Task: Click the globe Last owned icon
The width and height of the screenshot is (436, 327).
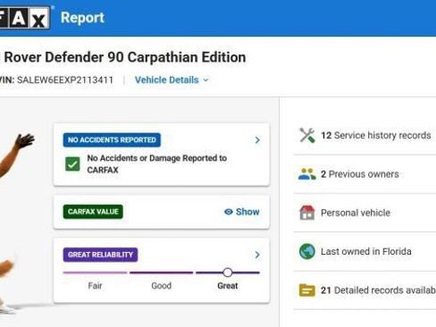Action: click(307, 251)
